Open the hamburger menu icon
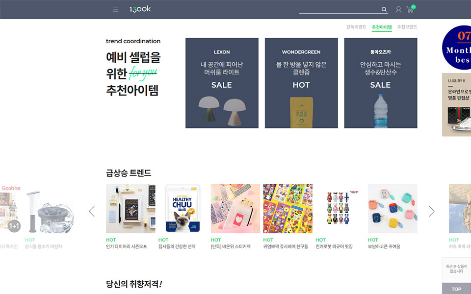Image resolution: width=471 pixels, height=294 pixels. pos(115,9)
